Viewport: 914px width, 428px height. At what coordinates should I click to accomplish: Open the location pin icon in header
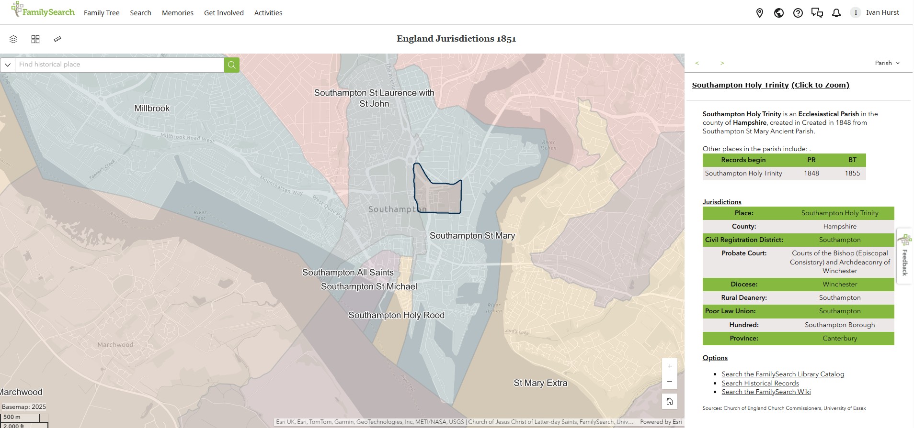coord(760,13)
